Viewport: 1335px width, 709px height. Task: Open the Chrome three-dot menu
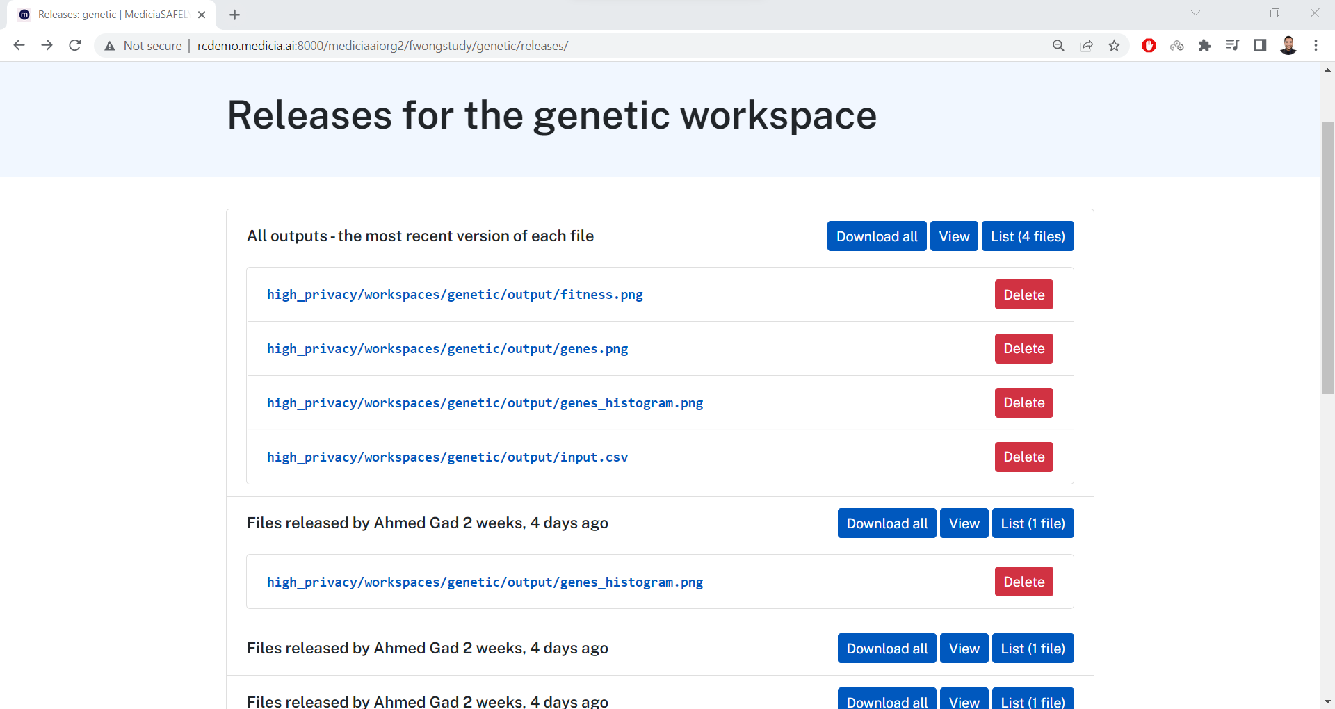[1316, 46]
